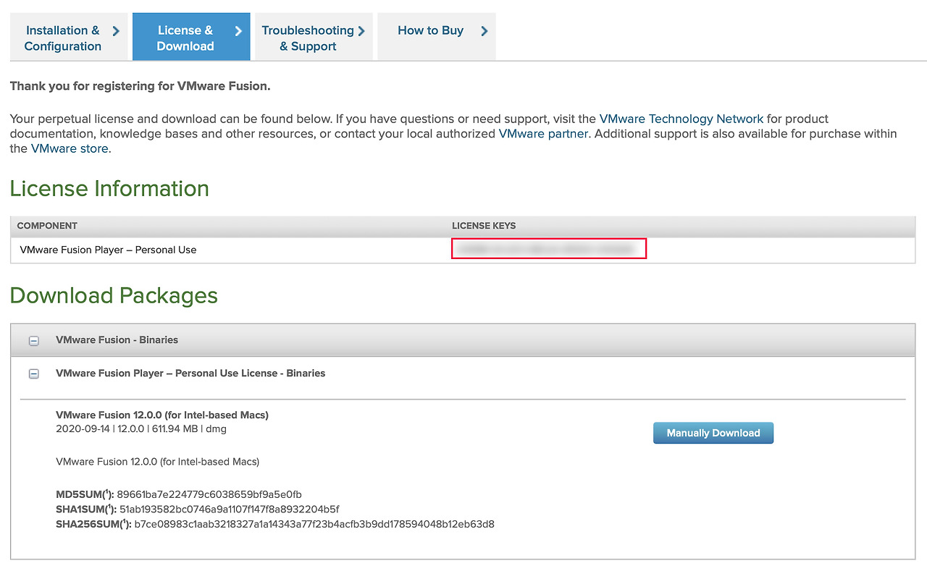Click the chevron on How to Buy tab

(x=484, y=31)
